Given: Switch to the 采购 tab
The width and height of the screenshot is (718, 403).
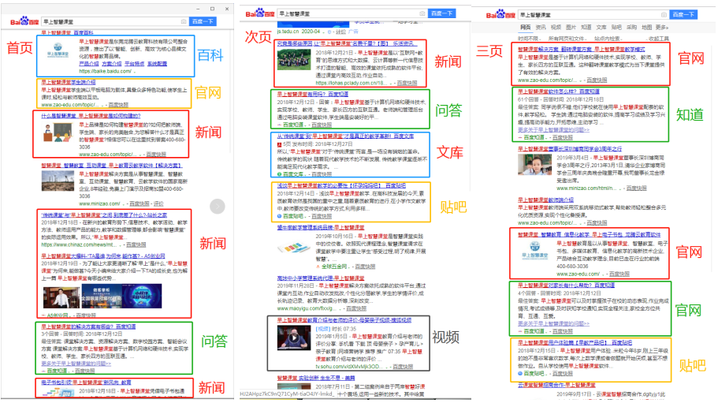Looking at the screenshot, I should pyautogui.click(x=631, y=27).
